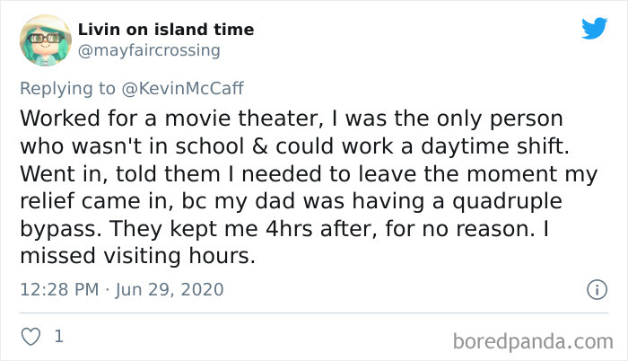This screenshot has height=361, width=628.
Task: Click the Twitter bird logo
Action: (594, 28)
